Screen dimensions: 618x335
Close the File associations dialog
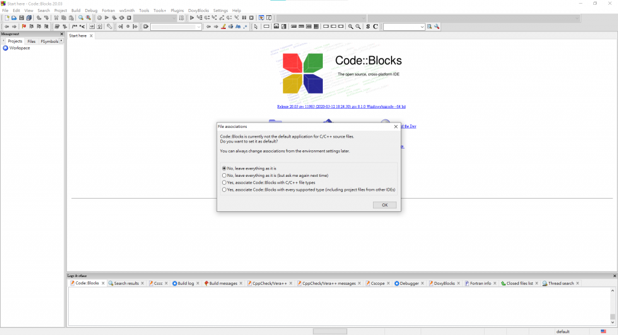click(x=396, y=127)
